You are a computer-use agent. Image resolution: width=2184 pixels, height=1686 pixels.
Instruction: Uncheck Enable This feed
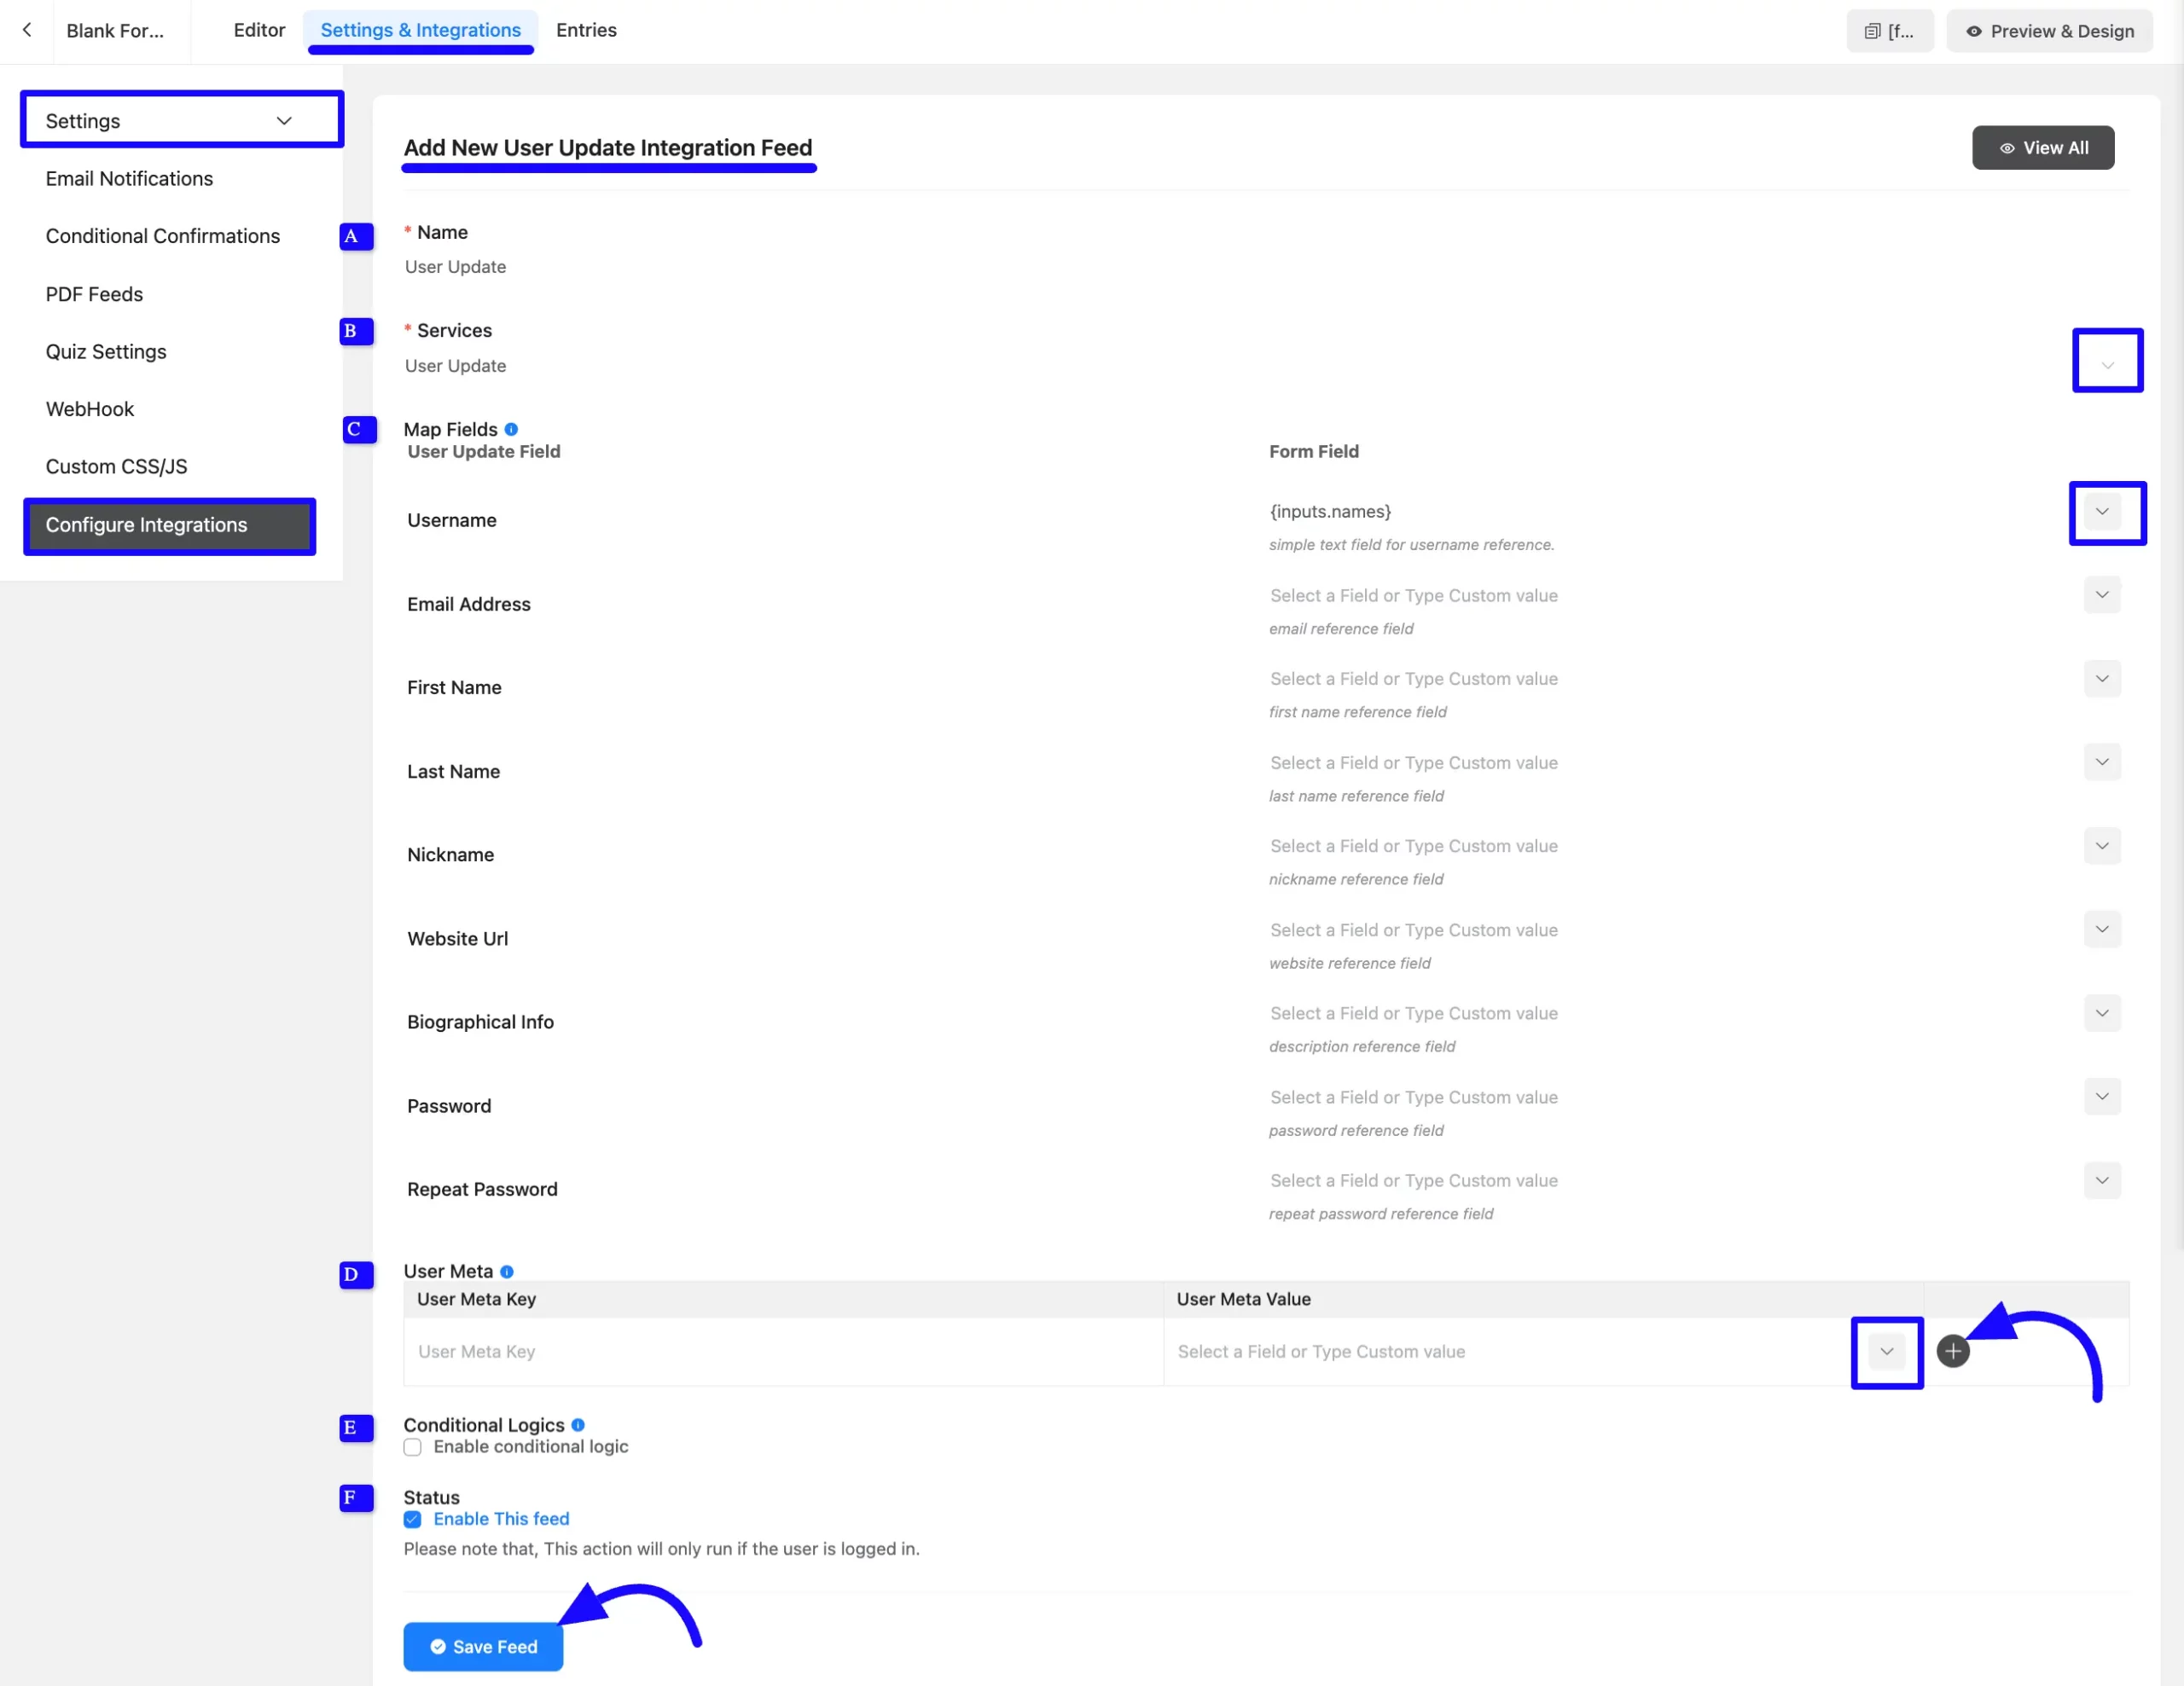pyautogui.click(x=412, y=1519)
